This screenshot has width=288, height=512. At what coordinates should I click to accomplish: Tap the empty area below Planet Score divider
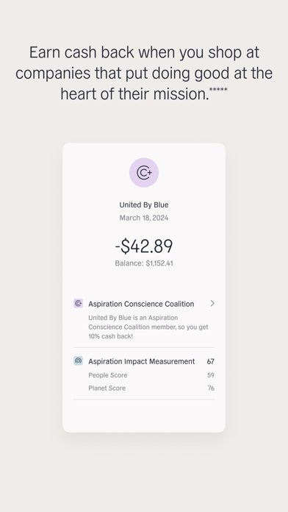144,416
